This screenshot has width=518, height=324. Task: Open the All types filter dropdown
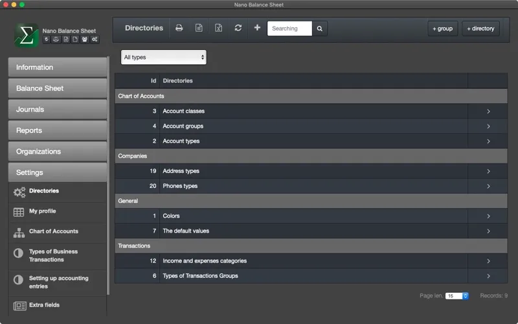[x=164, y=57]
